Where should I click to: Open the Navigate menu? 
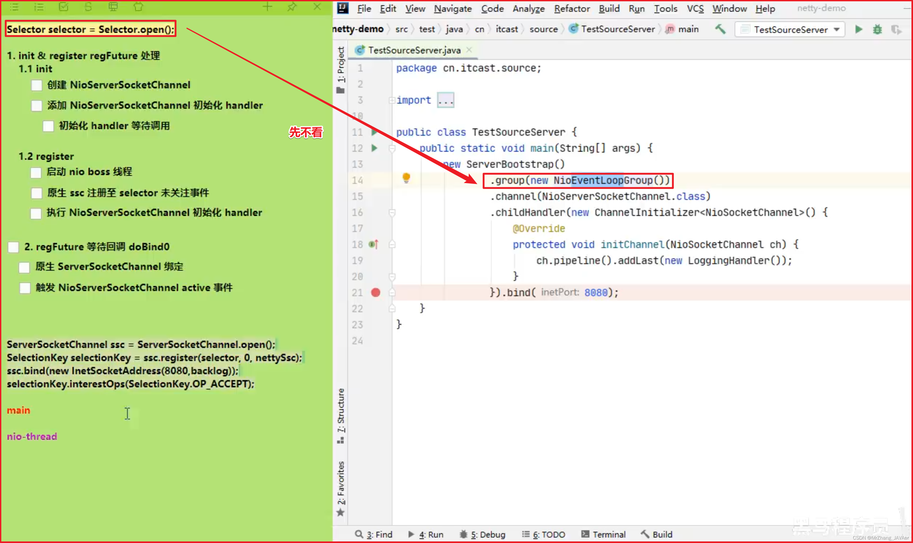pyautogui.click(x=452, y=8)
